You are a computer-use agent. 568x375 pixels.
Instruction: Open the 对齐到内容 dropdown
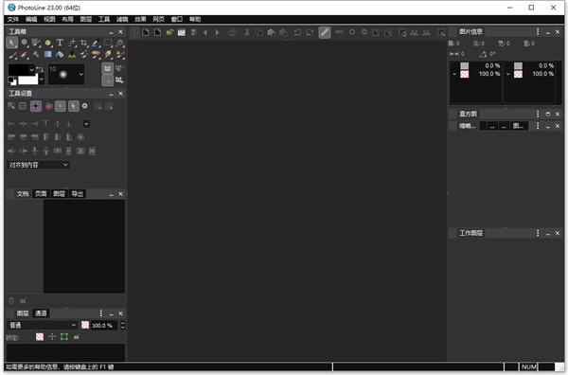[39, 165]
